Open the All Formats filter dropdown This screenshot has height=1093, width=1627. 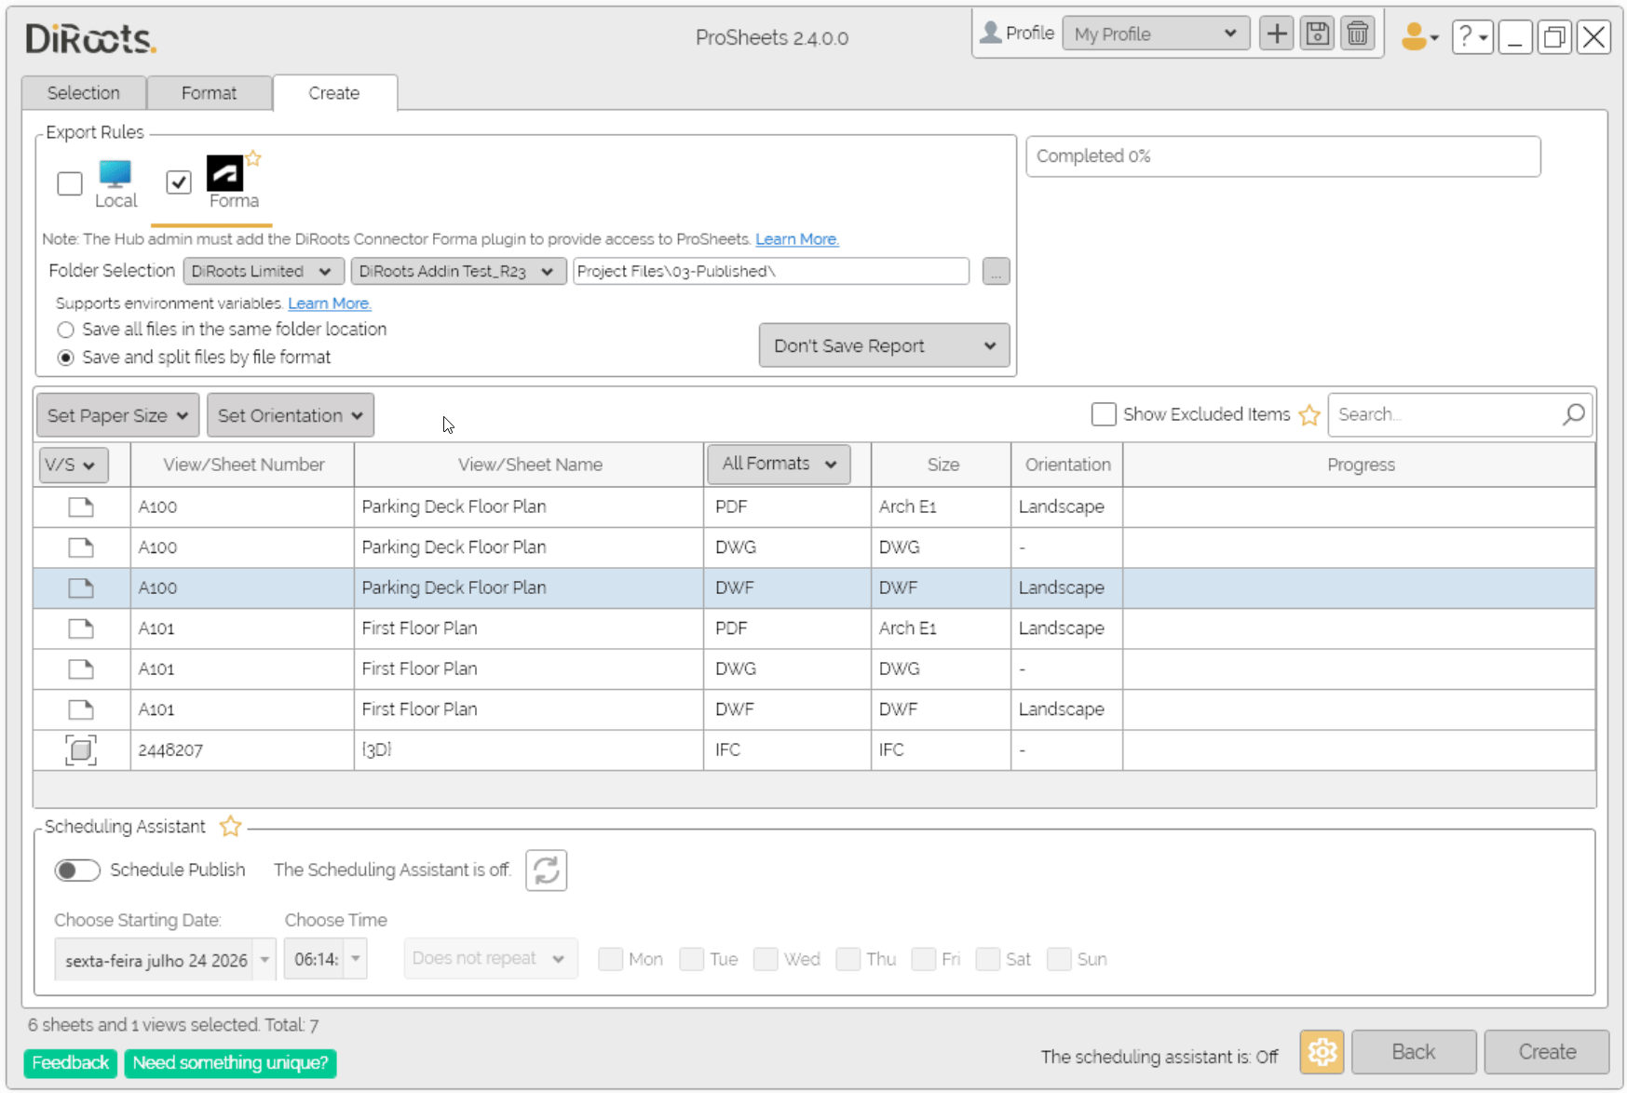click(x=779, y=464)
